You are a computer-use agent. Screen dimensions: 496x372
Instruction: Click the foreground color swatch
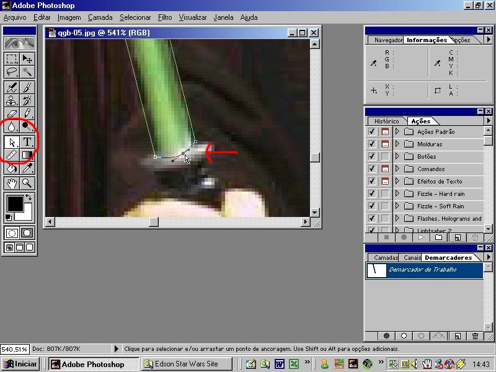pos(15,203)
